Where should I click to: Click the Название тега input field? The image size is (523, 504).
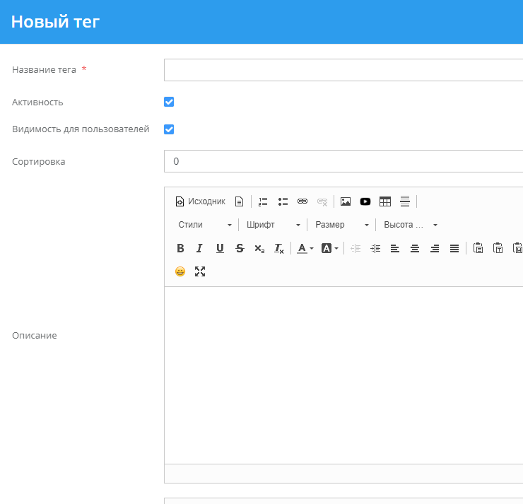point(343,70)
